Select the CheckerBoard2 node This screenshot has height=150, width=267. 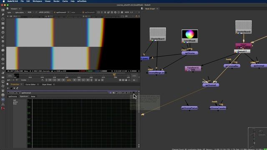[244, 27]
